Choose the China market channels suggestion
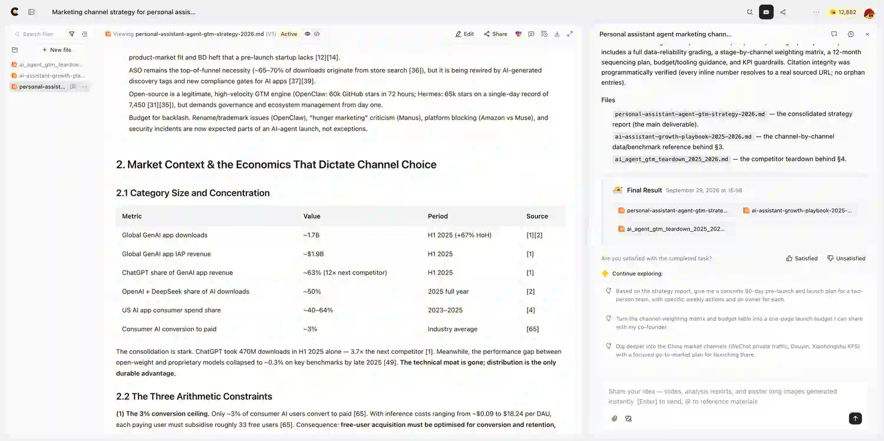 point(734,350)
